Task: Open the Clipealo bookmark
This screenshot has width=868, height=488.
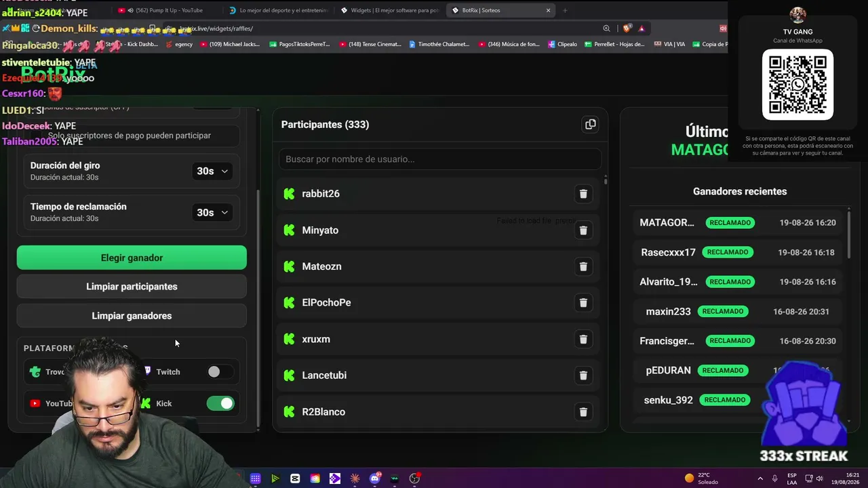Action: click(562, 44)
